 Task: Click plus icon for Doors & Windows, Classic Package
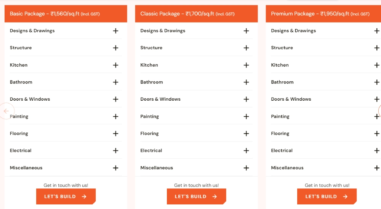246,99
